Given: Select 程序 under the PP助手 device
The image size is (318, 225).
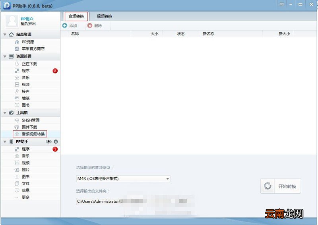Looking at the screenshot, I should point(31,149).
